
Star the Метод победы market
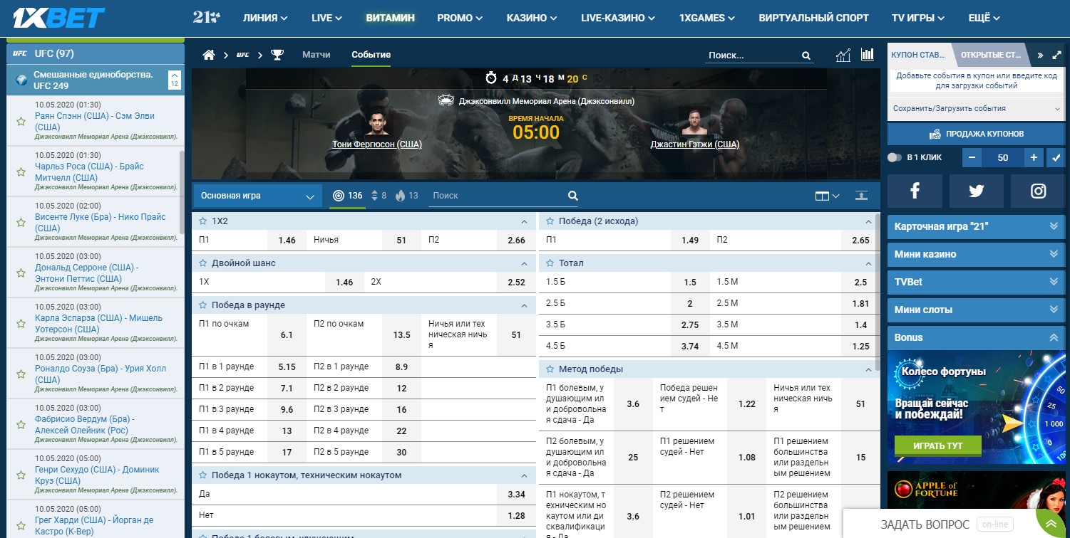pyautogui.click(x=550, y=369)
